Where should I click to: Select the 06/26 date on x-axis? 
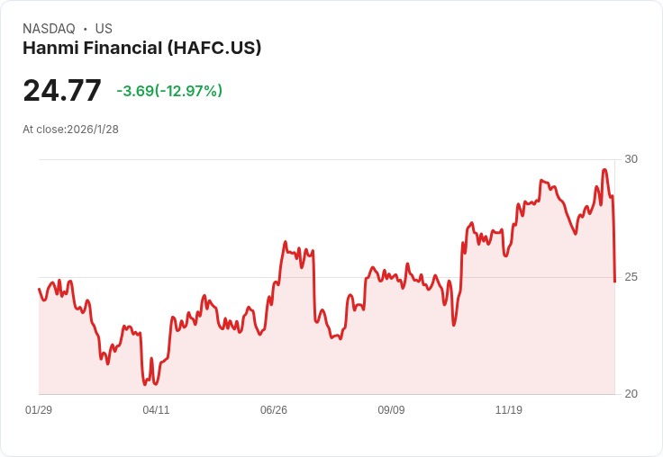click(274, 410)
